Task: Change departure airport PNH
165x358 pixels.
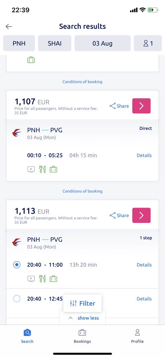Action: click(19, 43)
